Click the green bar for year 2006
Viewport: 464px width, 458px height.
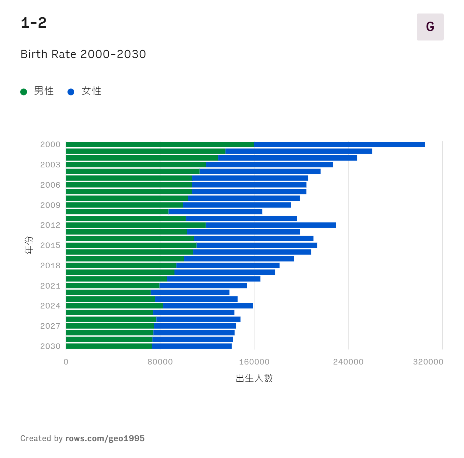pos(129,185)
